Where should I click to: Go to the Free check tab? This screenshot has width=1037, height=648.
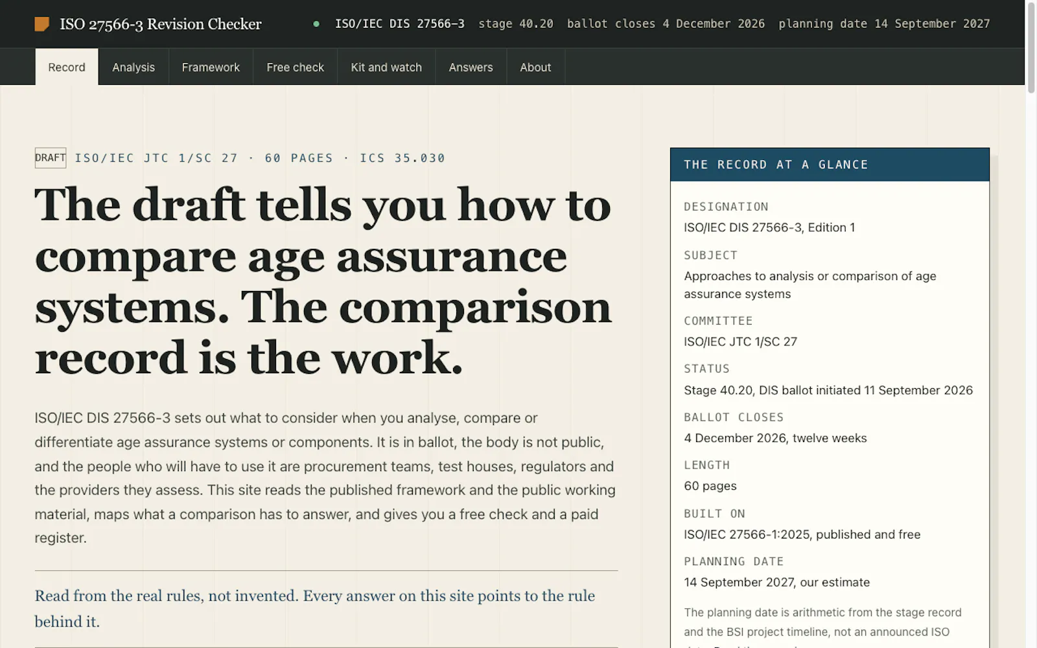pyautogui.click(x=295, y=67)
